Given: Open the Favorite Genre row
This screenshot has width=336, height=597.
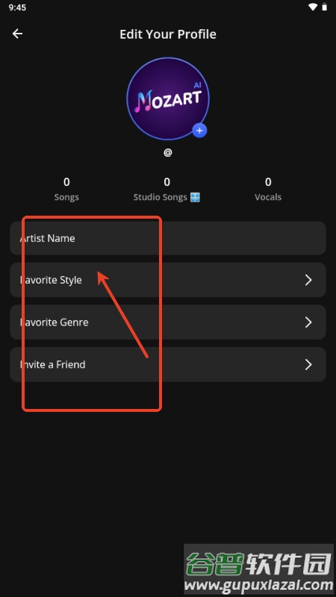Looking at the screenshot, I should coord(168,322).
